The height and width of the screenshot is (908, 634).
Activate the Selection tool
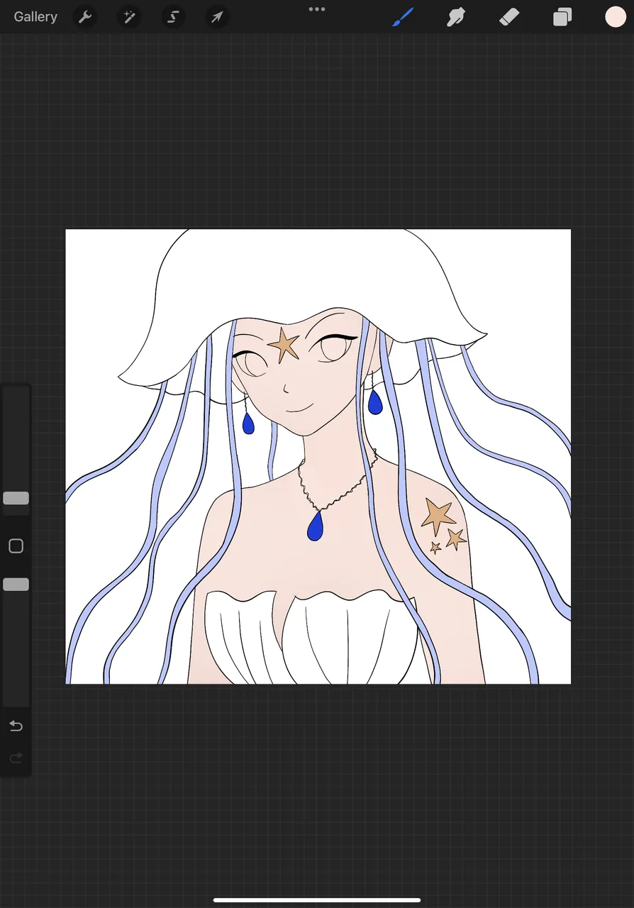point(173,16)
